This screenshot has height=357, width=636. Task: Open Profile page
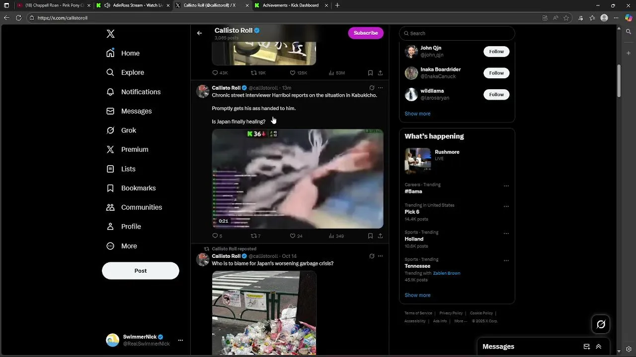click(x=124, y=227)
